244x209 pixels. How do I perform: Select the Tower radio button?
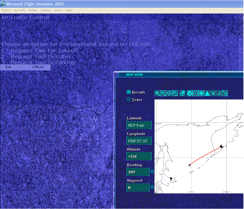click(x=129, y=99)
